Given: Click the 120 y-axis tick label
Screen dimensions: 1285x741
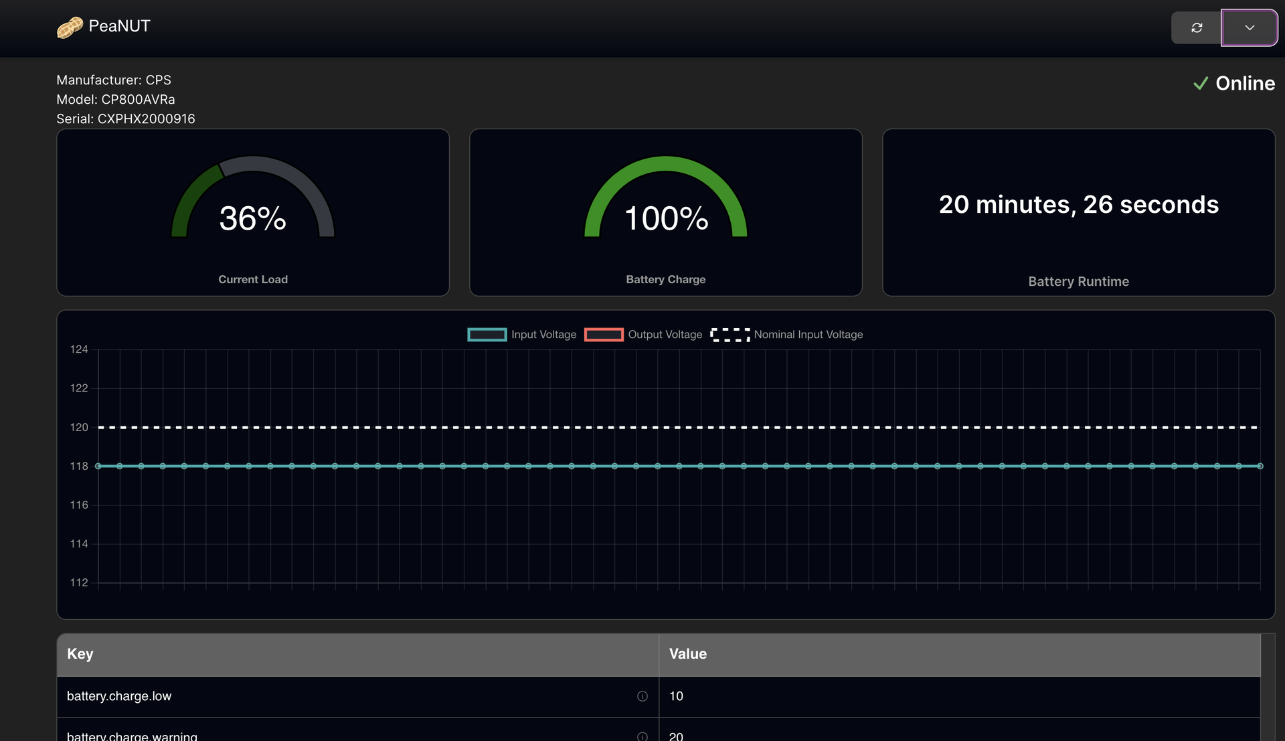Looking at the screenshot, I should 79,427.
